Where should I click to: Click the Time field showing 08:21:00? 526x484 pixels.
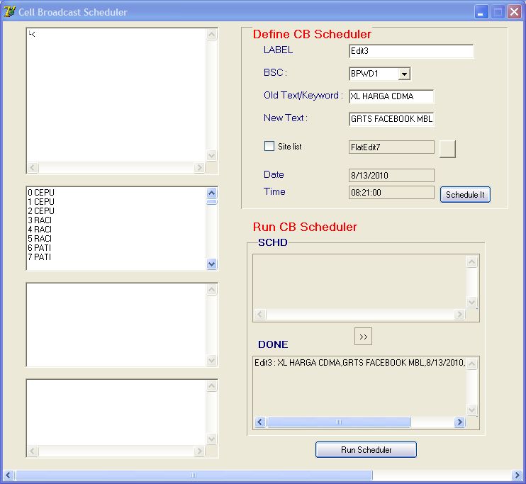click(391, 192)
